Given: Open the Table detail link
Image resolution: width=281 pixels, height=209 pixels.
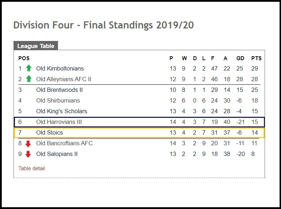Looking at the screenshot, I should (x=32, y=168).
